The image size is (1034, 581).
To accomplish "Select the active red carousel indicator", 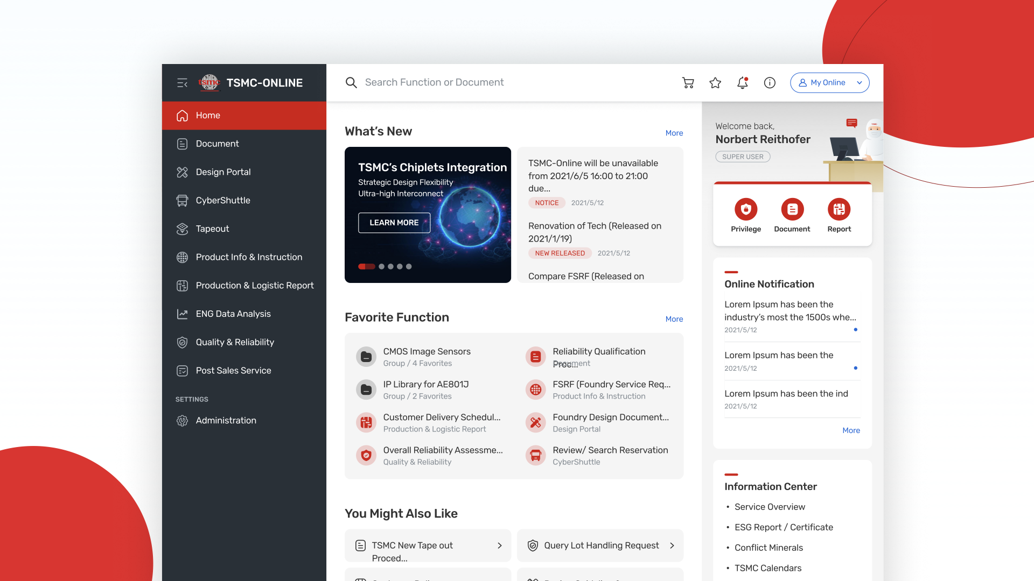I will coord(367,267).
